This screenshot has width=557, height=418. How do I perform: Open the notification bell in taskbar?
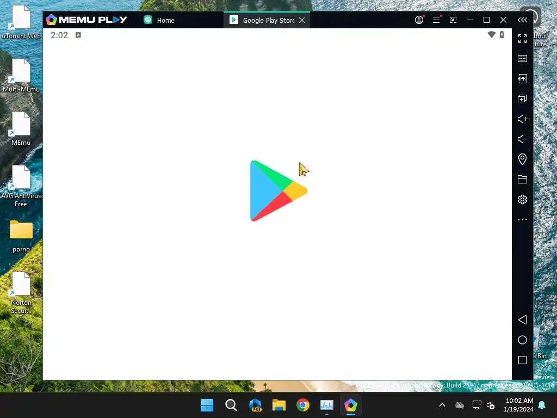(x=542, y=405)
